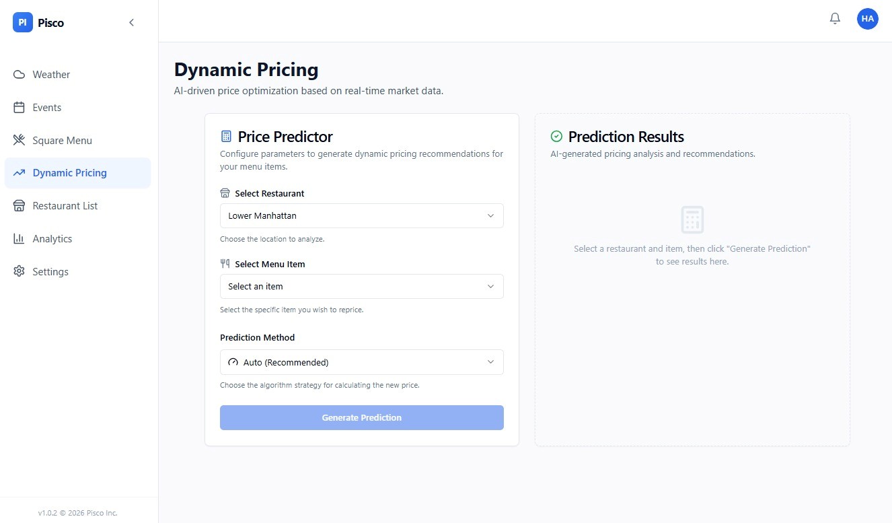Click the Weather cloud icon
892x523 pixels.
tap(19, 75)
